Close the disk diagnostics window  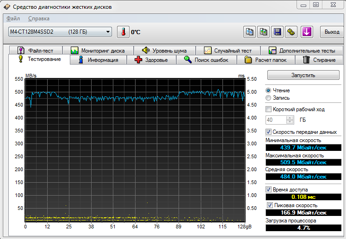333,5
